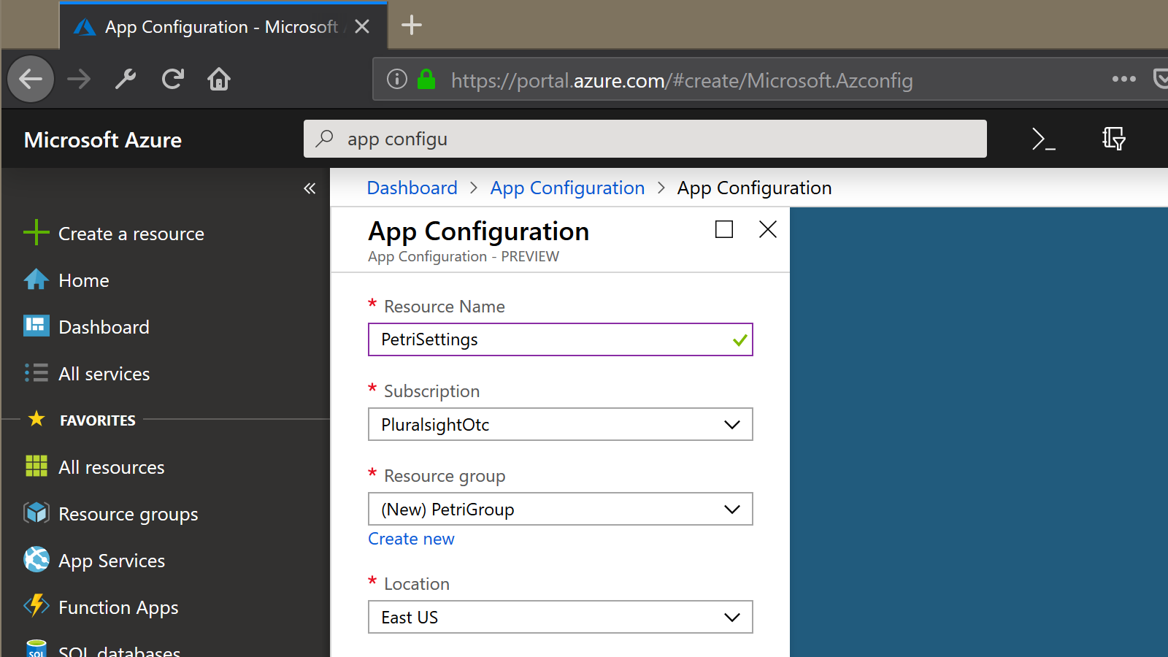Select the App Configuration - Microsoft tab
This screenshot has width=1168, height=657.
[x=223, y=27]
